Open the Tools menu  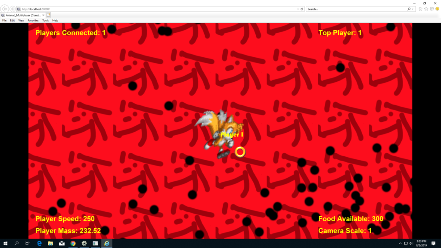45,21
